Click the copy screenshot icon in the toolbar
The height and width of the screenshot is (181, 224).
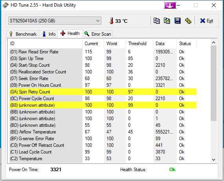pos(167,21)
